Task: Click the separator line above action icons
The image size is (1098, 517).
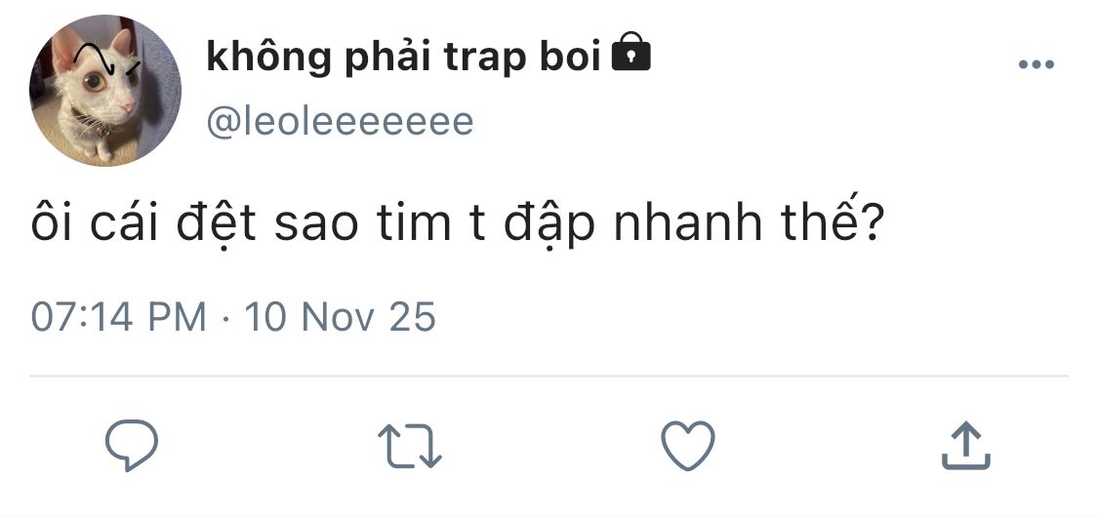Action: (549, 376)
